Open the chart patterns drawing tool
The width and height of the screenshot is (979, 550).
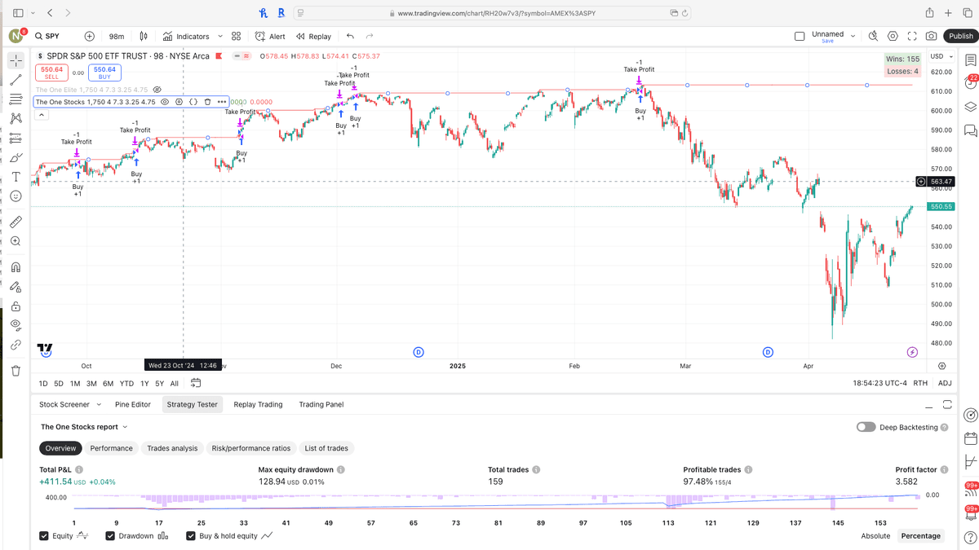click(x=16, y=119)
